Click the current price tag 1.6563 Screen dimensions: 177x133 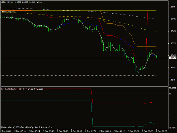pos(172,58)
